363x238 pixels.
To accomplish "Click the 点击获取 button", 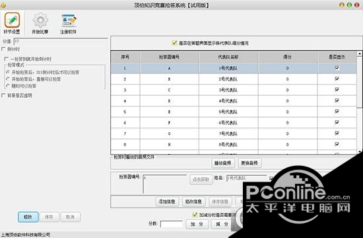I will click(x=201, y=179).
